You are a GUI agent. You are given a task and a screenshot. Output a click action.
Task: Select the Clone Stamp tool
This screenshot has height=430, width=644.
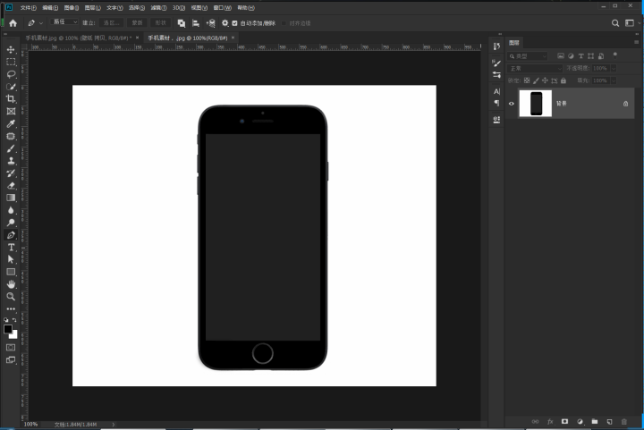(11, 161)
